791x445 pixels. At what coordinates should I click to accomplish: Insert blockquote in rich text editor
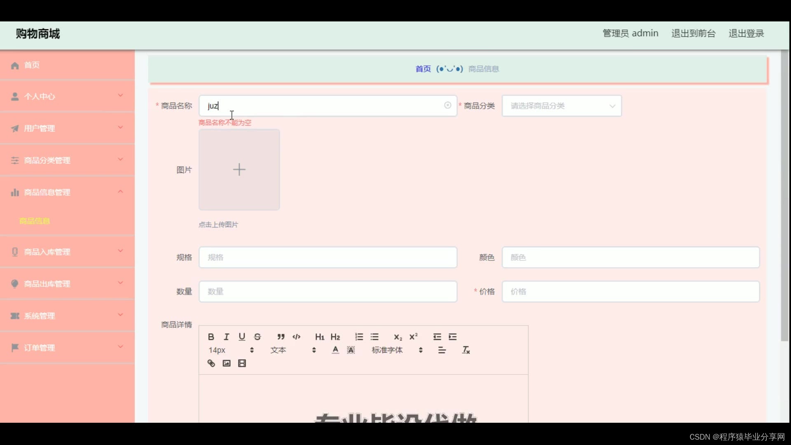[x=281, y=337]
